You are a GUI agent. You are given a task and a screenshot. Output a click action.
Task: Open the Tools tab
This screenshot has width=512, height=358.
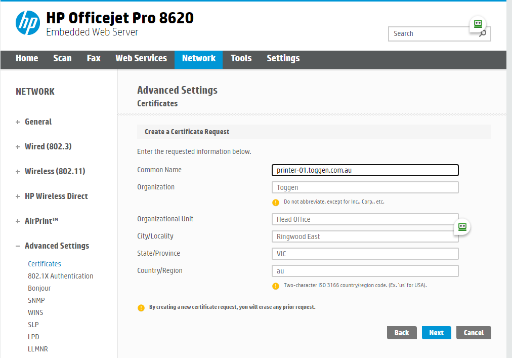tap(241, 58)
